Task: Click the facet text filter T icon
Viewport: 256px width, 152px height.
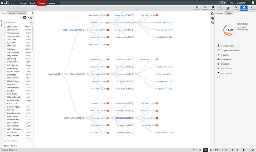Action: tap(21, 18)
